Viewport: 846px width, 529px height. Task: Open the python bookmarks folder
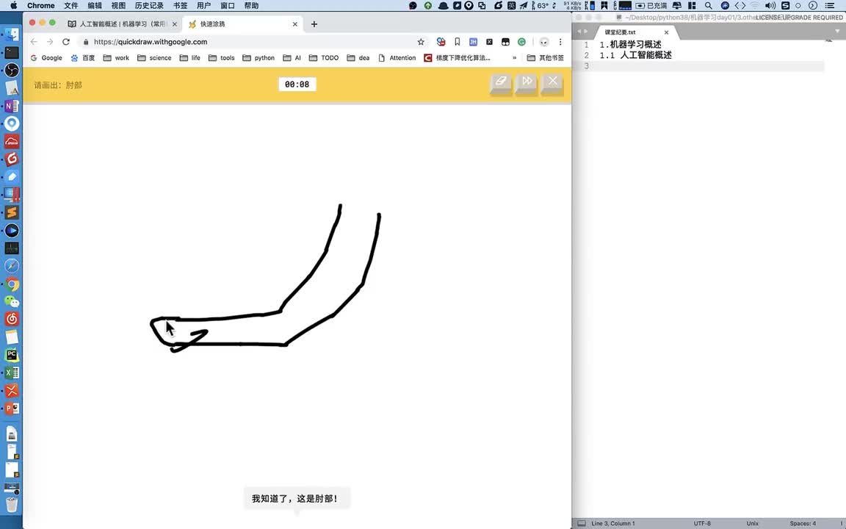tap(258, 58)
